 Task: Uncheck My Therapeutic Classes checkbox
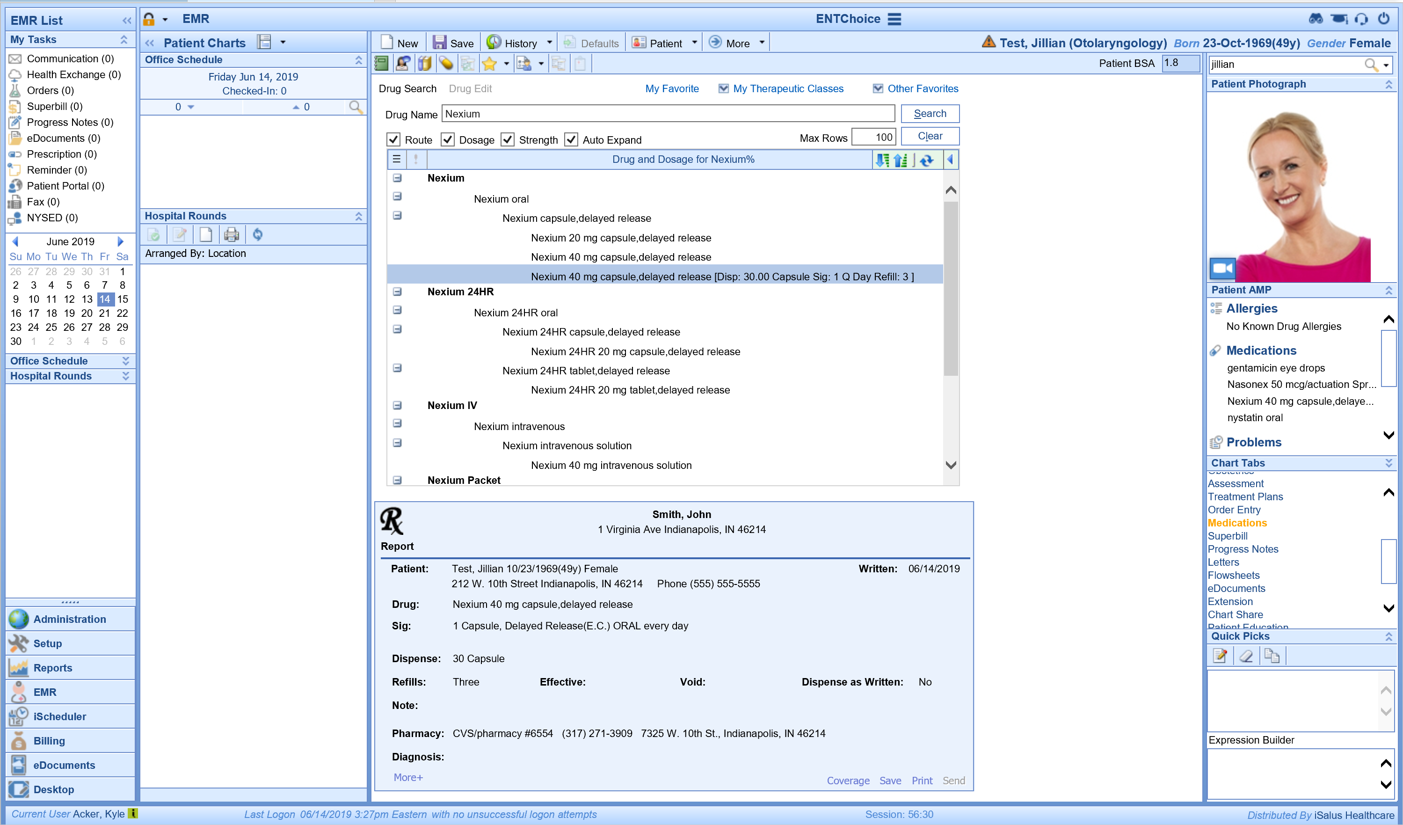tap(723, 88)
